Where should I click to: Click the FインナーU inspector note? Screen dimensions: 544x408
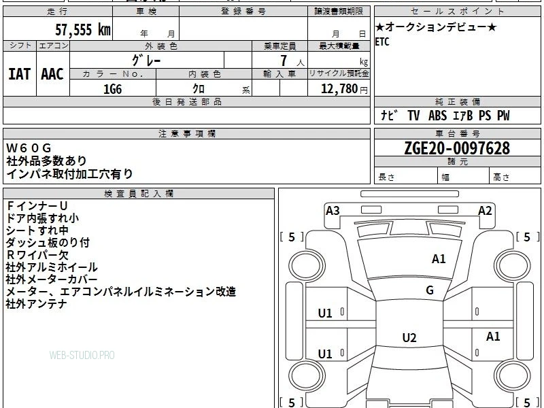point(37,206)
